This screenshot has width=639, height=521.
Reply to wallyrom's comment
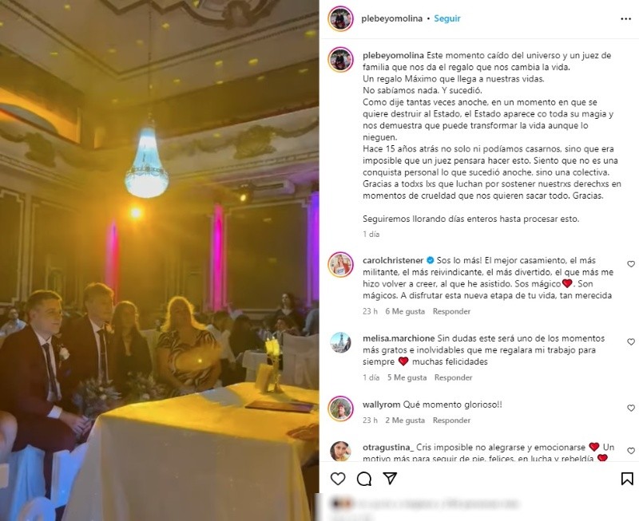click(x=451, y=420)
